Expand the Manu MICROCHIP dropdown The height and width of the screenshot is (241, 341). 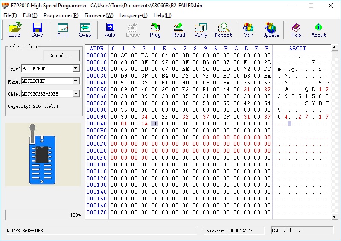pyautogui.click(x=76, y=81)
